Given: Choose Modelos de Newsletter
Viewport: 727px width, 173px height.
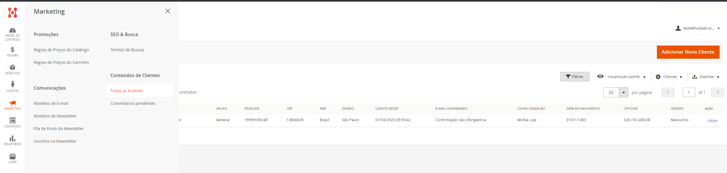Looking at the screenshot, I should 55,116.
